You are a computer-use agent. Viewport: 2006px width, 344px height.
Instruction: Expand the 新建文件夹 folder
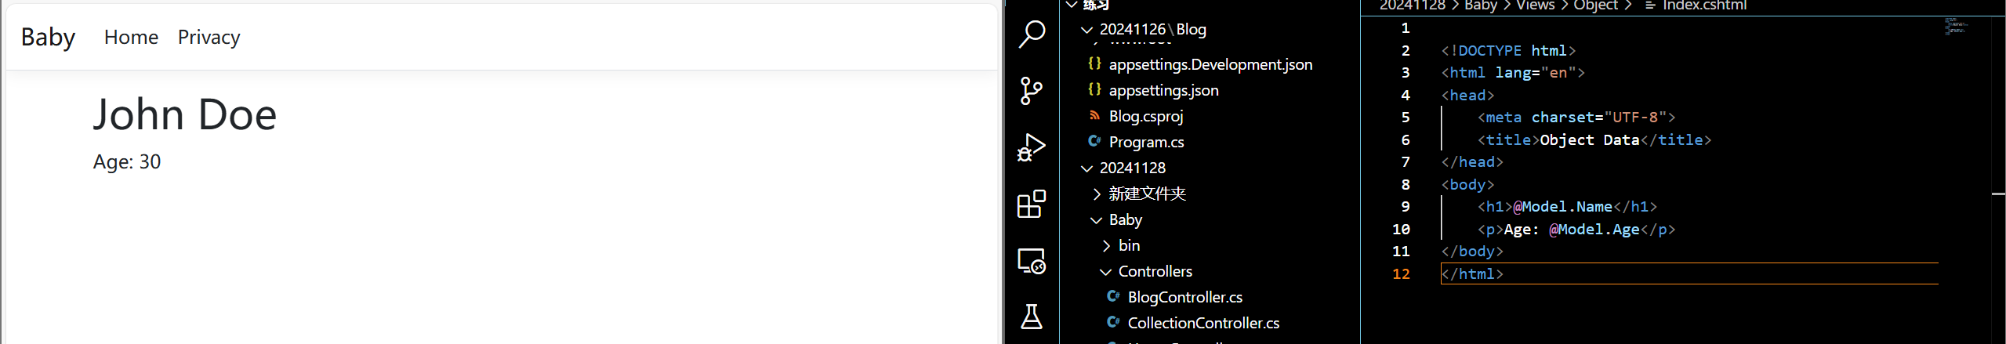click(1147, 194)
